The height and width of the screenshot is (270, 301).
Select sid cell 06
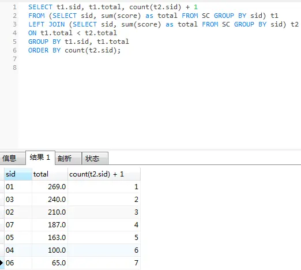18,263
